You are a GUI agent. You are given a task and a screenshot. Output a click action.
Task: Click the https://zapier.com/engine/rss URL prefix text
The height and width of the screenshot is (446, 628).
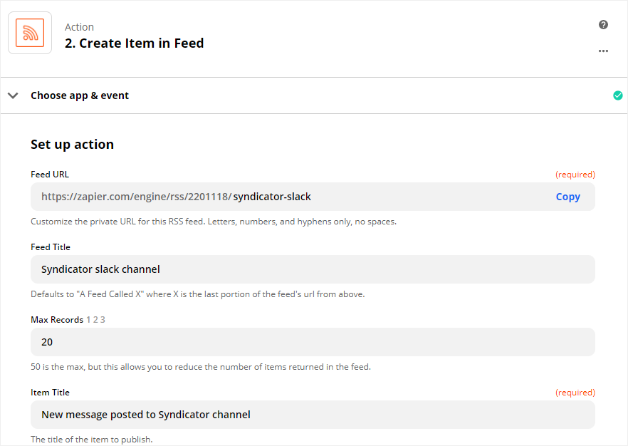tap(137, 197)
